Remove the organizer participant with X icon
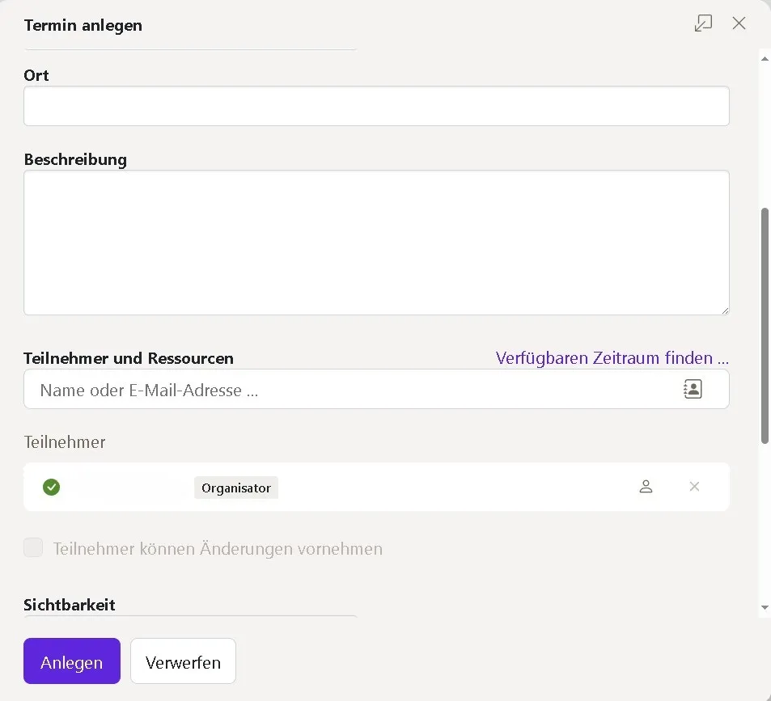The width and height of the screenshot is (771, 701). click(694, 487)
